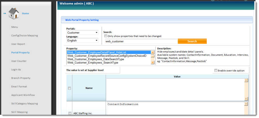Open the Portals dropdown
This screenshot has width=259, height=118.
[x=82, y=33]
